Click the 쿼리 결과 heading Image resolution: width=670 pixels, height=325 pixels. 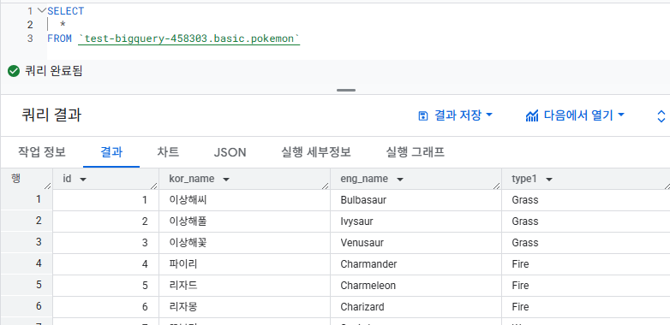pyautogui.click(x=51, y=115)
